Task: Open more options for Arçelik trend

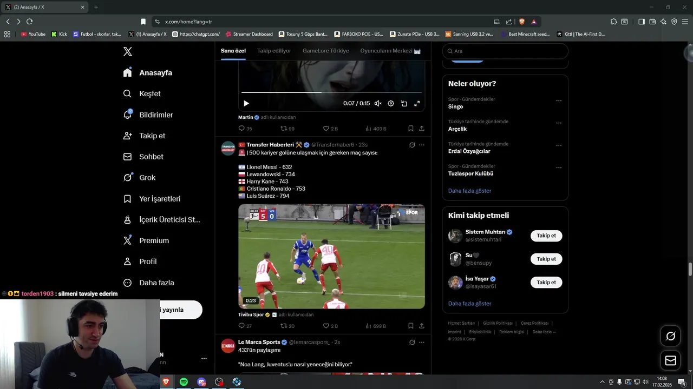Action: 559,123
